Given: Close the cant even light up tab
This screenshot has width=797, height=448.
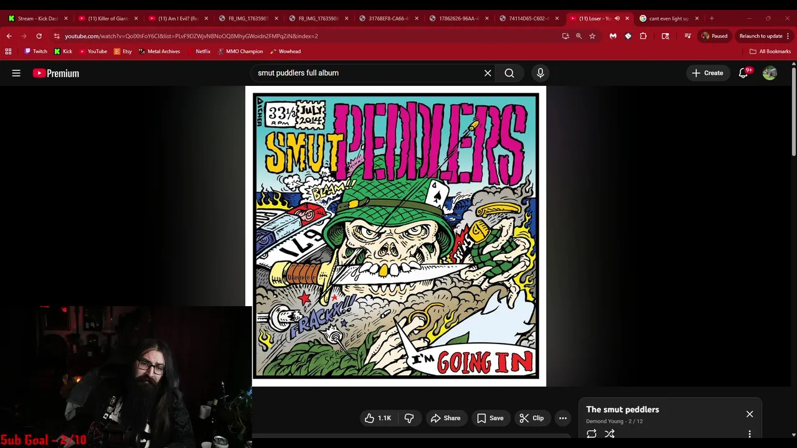Looking at the screenshot, I should [x=697, y=19].
